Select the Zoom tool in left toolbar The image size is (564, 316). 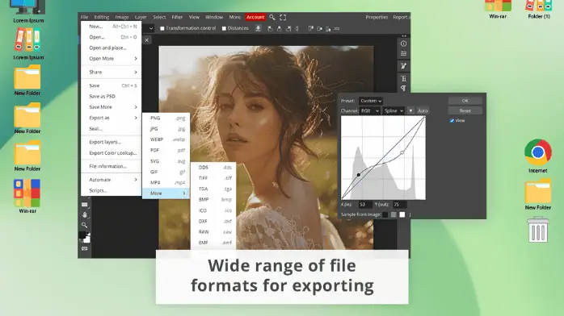tap(85, 225)
